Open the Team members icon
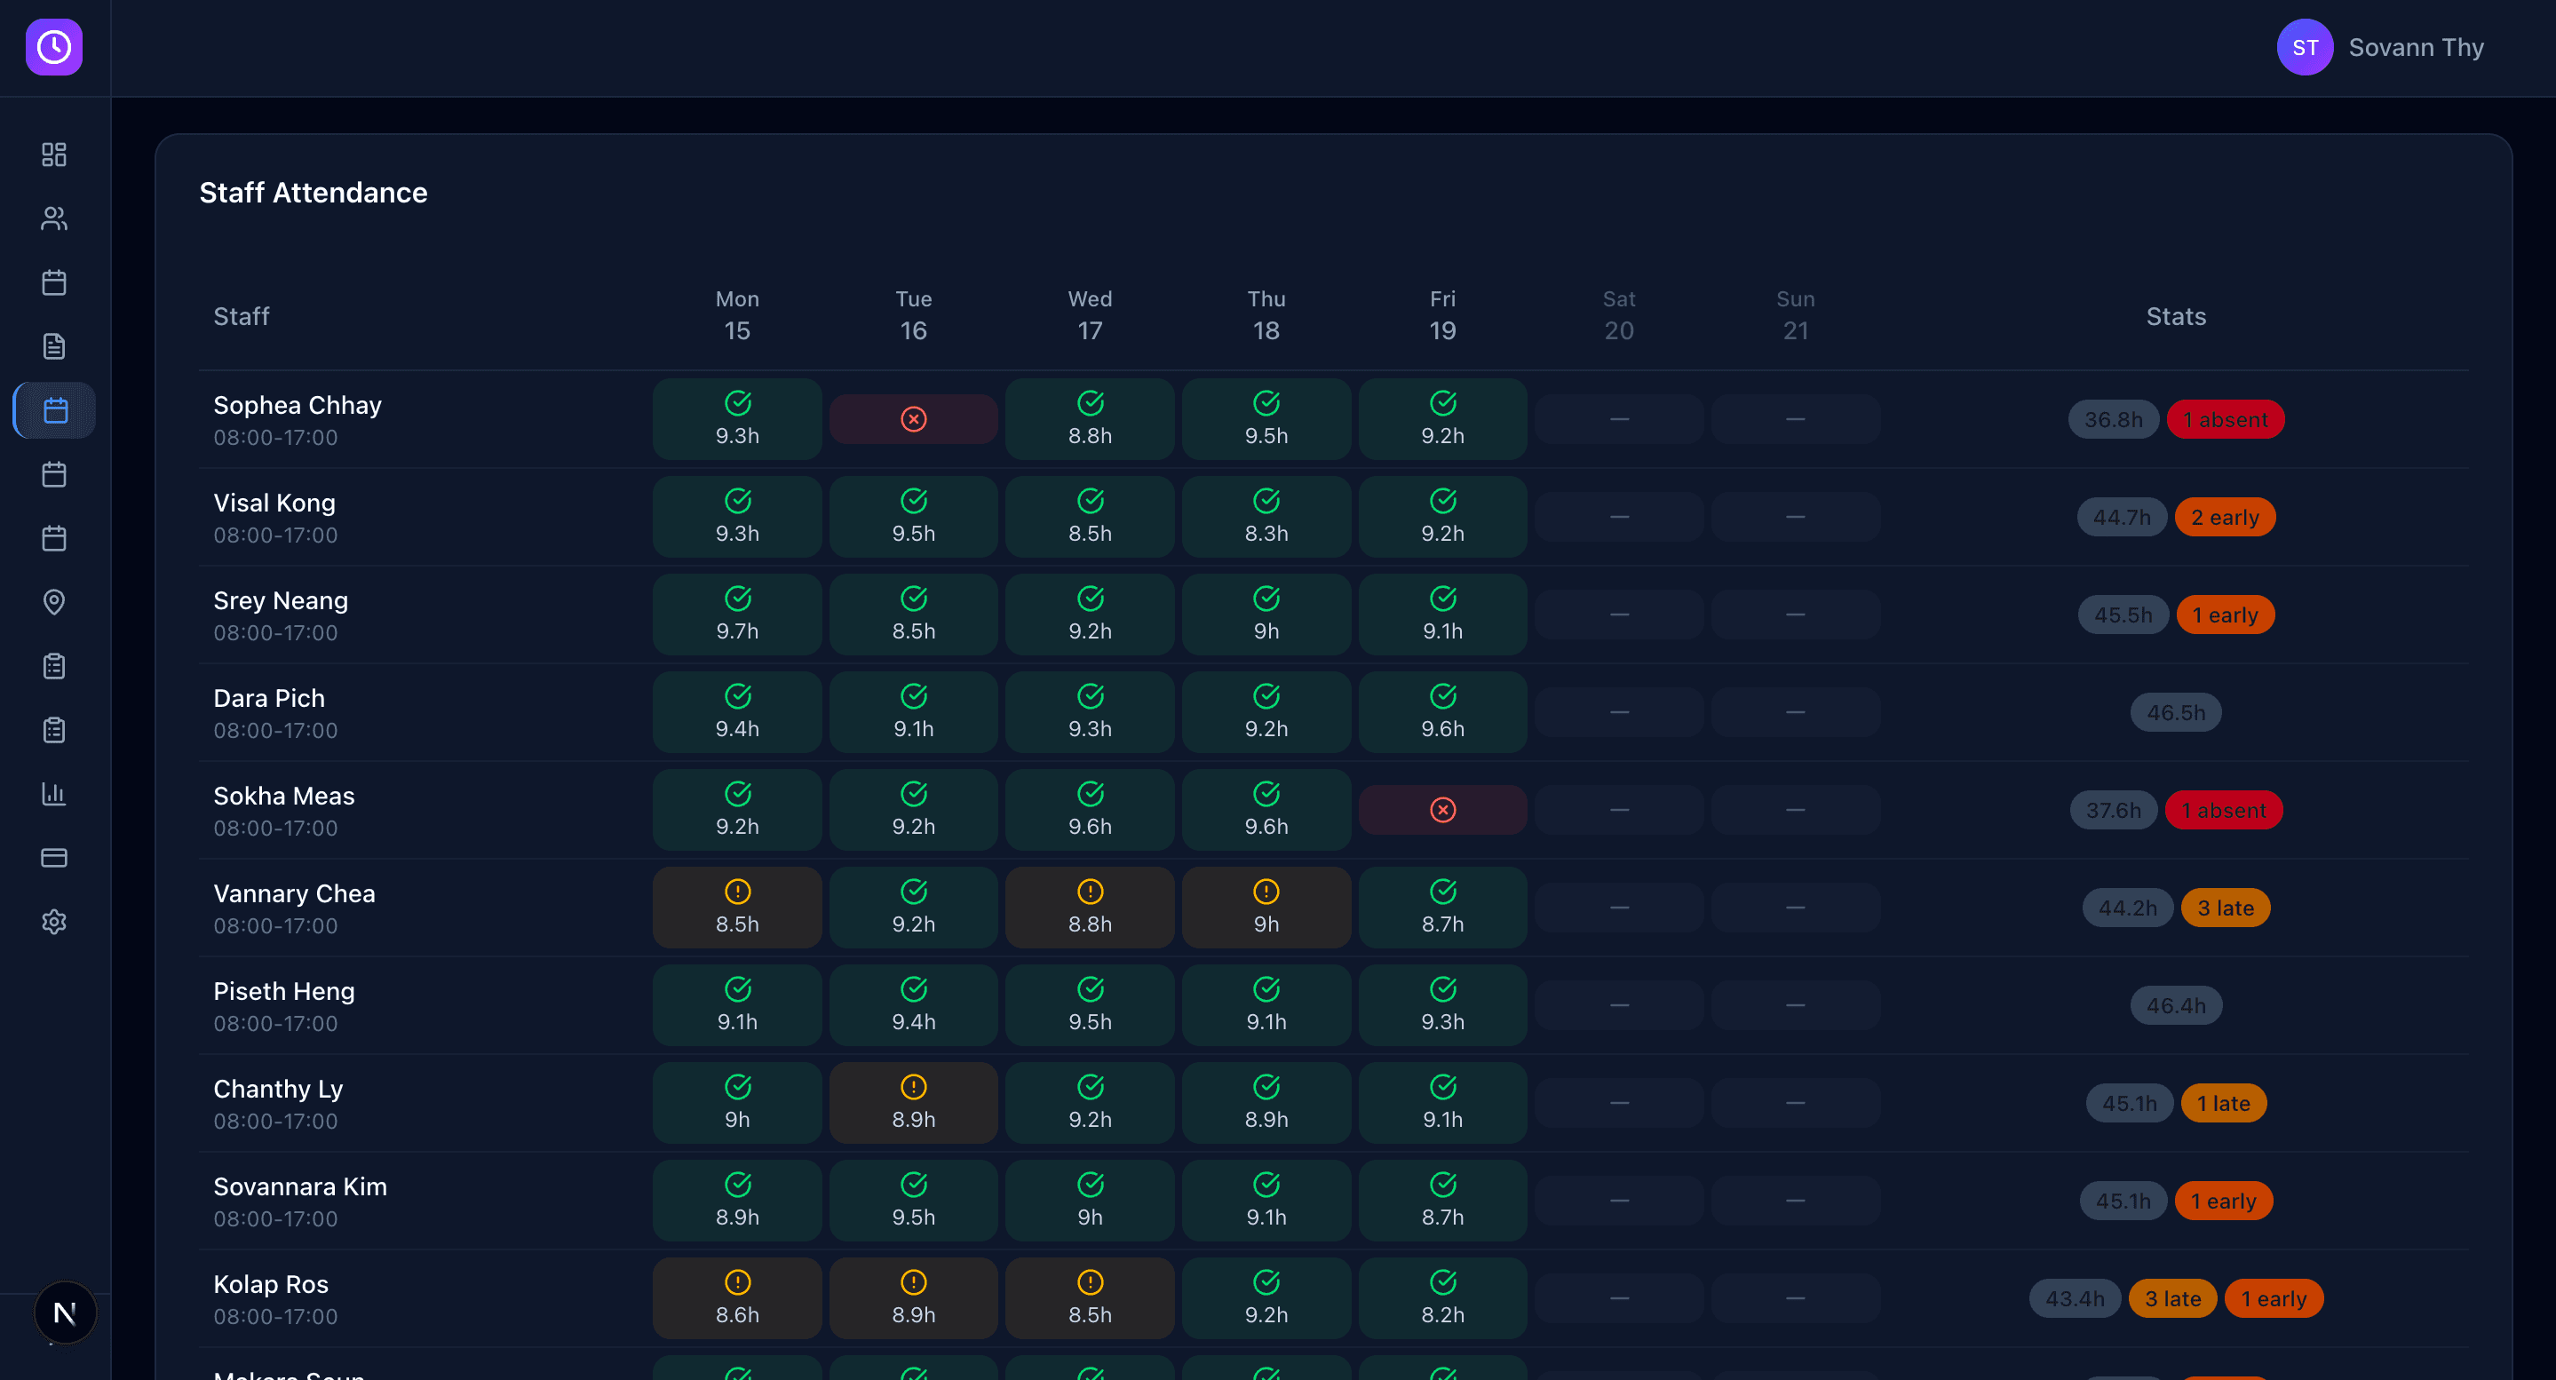The width and height of the screenshot is (2556, 1380). pos(53,218)
